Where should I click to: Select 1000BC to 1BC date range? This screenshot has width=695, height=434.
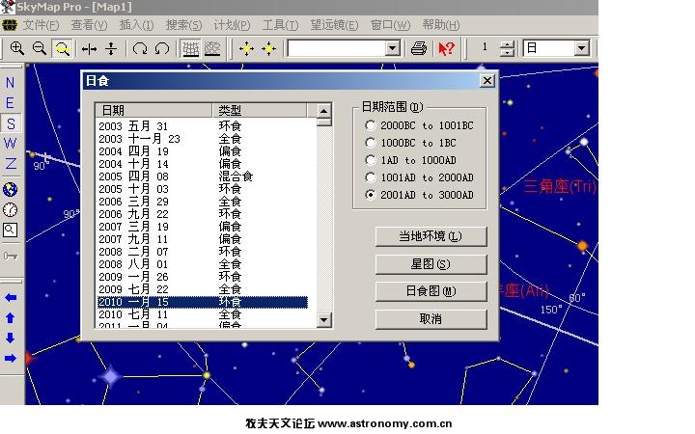coord(371,143)
